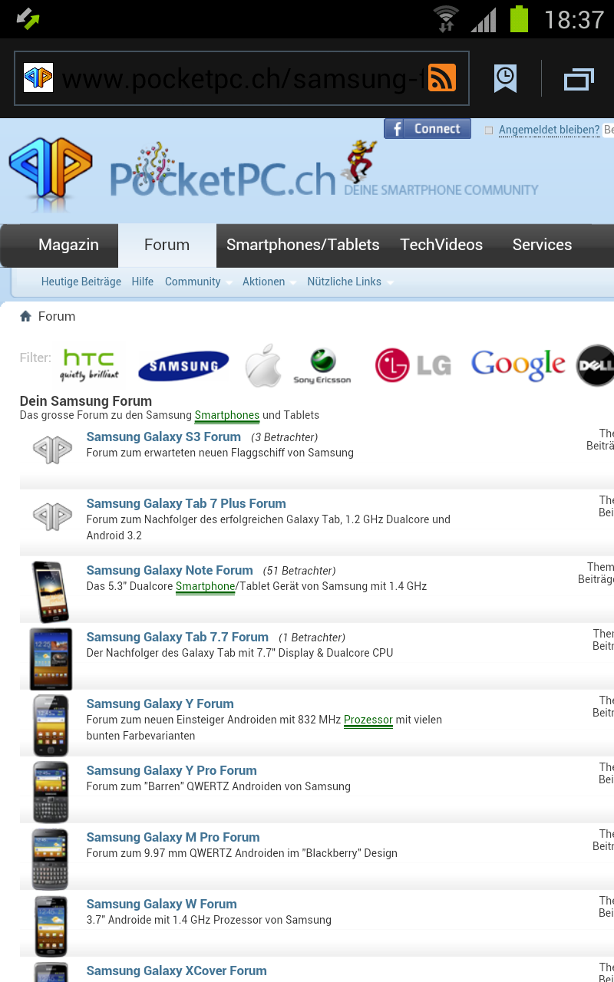Open the Services tab

(542, 245)
